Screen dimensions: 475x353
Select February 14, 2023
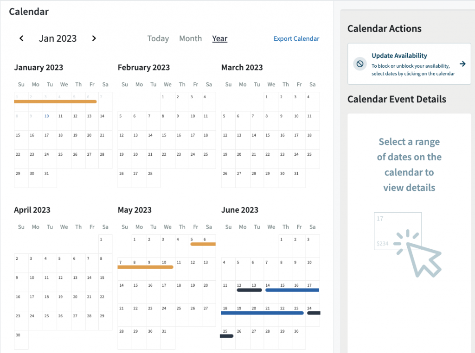tap(153, 140)
